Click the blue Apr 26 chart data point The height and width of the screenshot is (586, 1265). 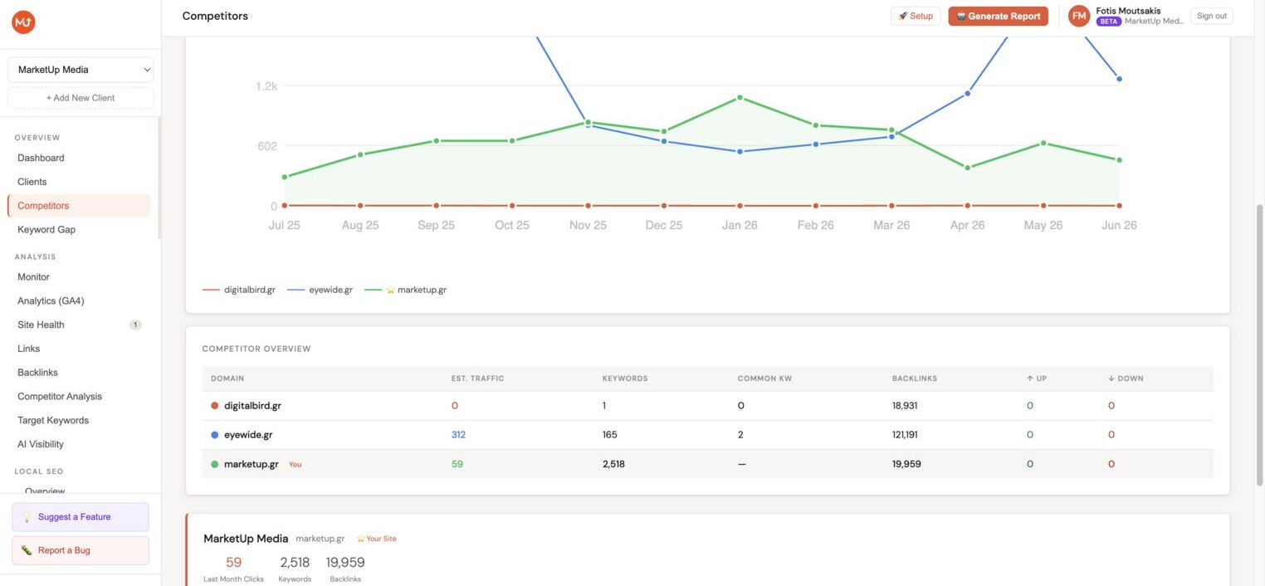pos(968,93)
